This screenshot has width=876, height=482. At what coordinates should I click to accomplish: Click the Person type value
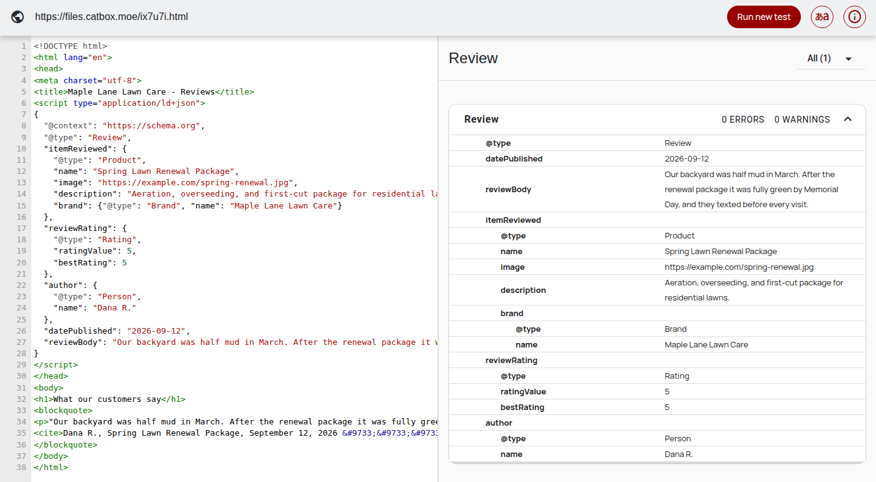point(678,438)
